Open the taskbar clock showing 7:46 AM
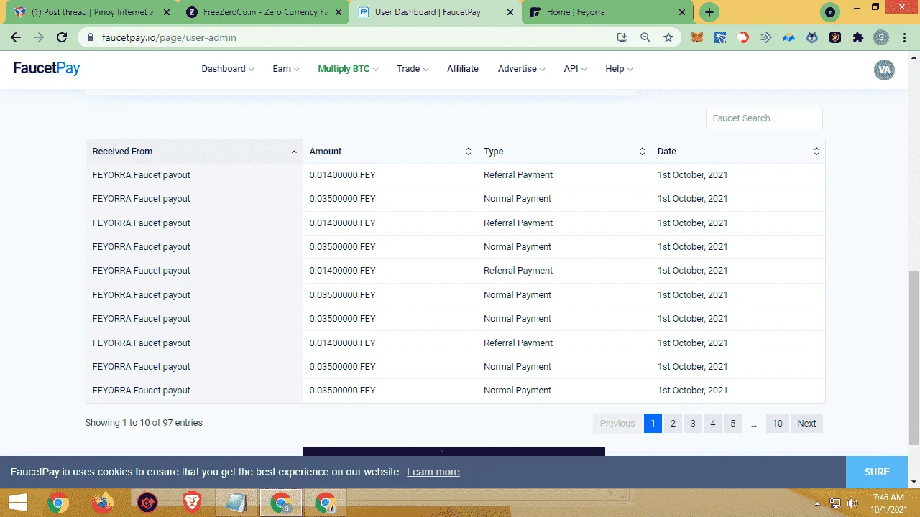Viewport: 920px width, 517px height. [x=888, y=503]
